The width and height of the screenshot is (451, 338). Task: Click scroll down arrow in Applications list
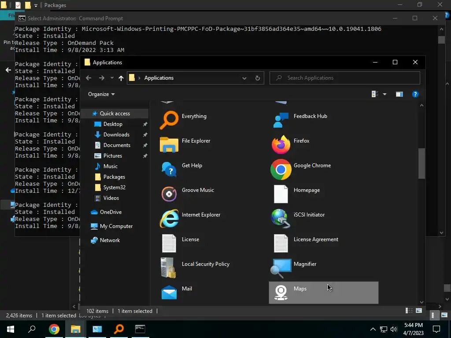[421, 302]
